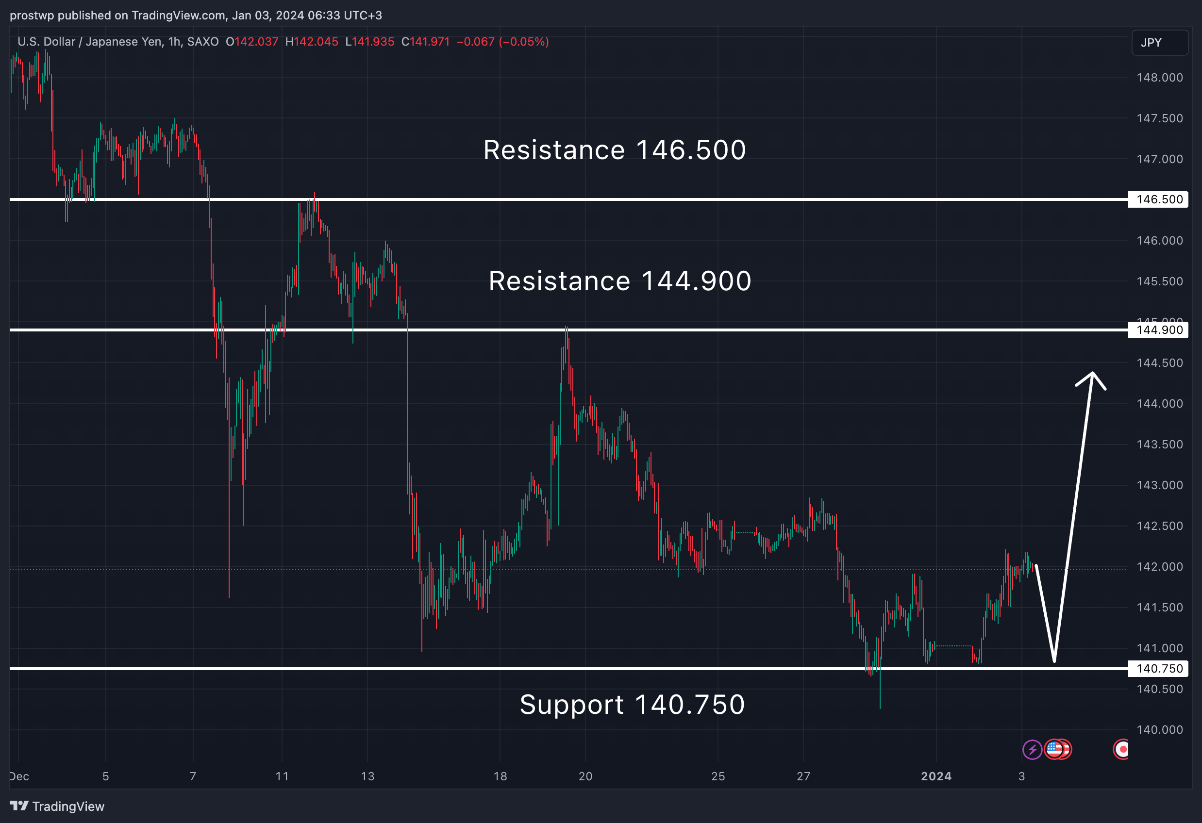This screenshot has height=823, width=1202.
Task: Open the Japan flag economic event
Action: point(1122,749)
